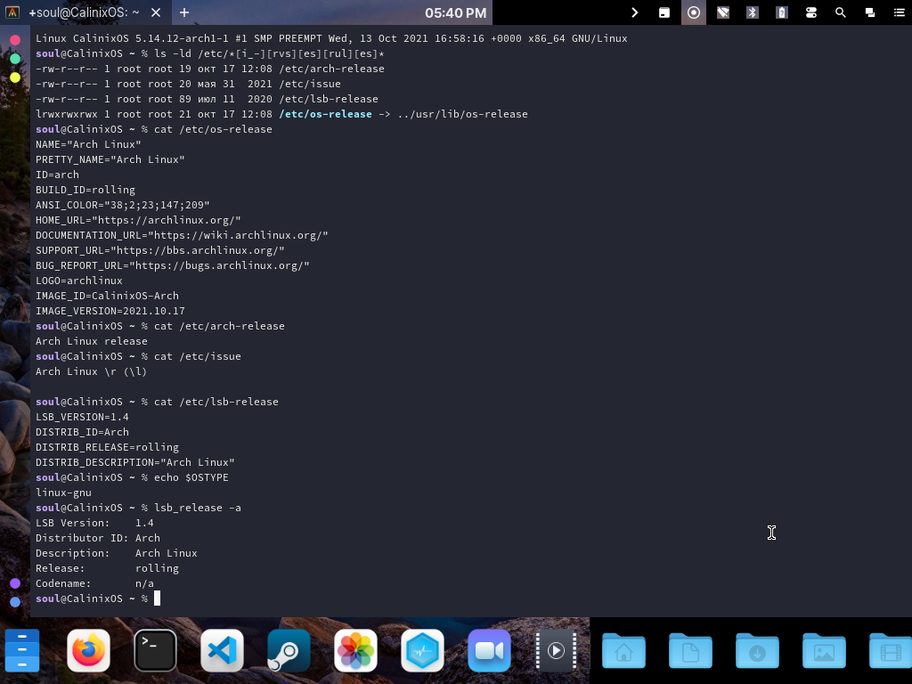Viewport: 912px width, 684px height.
Task: Click the 'LOGO=archlinux' line
Action: [79, 281]
